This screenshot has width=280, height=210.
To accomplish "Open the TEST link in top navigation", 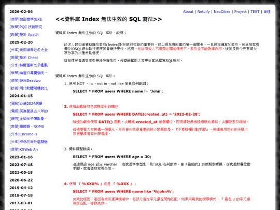I will tap(255, 12).
